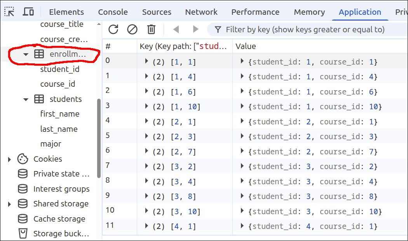This screenshot has height=241, width=408.
Task: Select the Cookies cookie icon
Action: point(22,159)
